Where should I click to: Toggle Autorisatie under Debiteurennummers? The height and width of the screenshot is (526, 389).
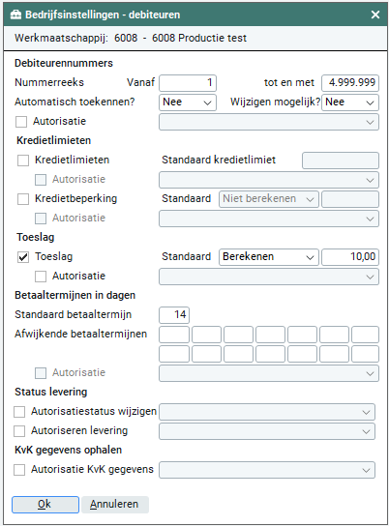[21, 122]
